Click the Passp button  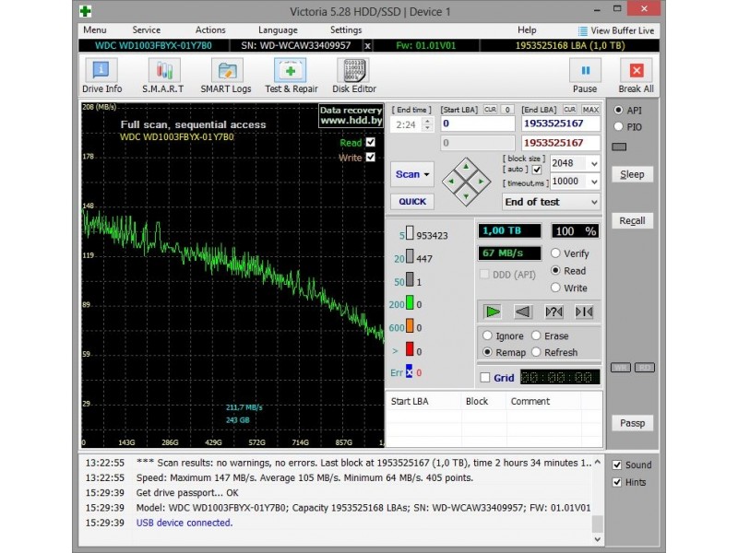point(632,423)
